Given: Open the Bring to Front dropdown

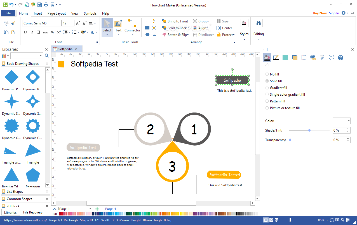Looking at the screenshot, I should click(190, 21).
